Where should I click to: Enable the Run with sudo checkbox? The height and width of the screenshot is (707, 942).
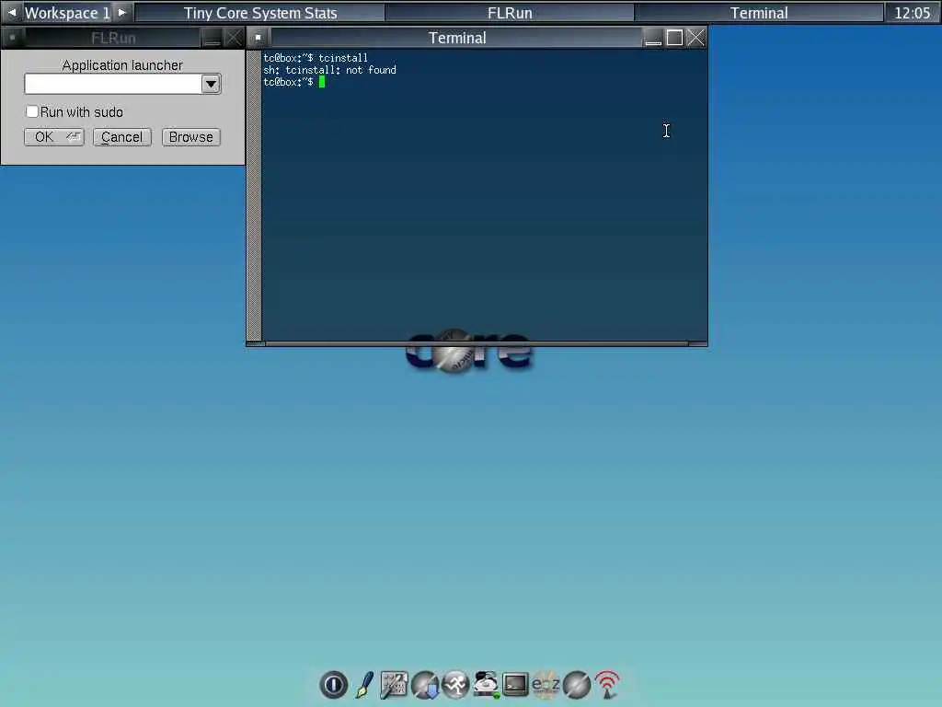(x=32, y=111)
